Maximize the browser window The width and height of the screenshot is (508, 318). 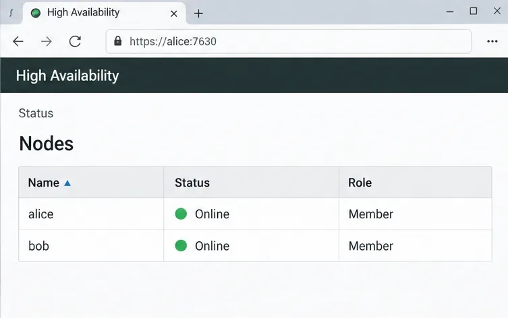(x=474, y=11)
